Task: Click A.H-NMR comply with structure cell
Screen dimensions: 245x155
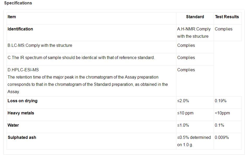Action: pyautogui.click(x=194, y=33)
